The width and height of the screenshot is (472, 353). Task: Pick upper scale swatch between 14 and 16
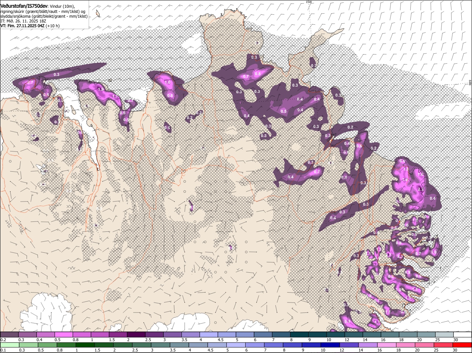coord(371,334)
